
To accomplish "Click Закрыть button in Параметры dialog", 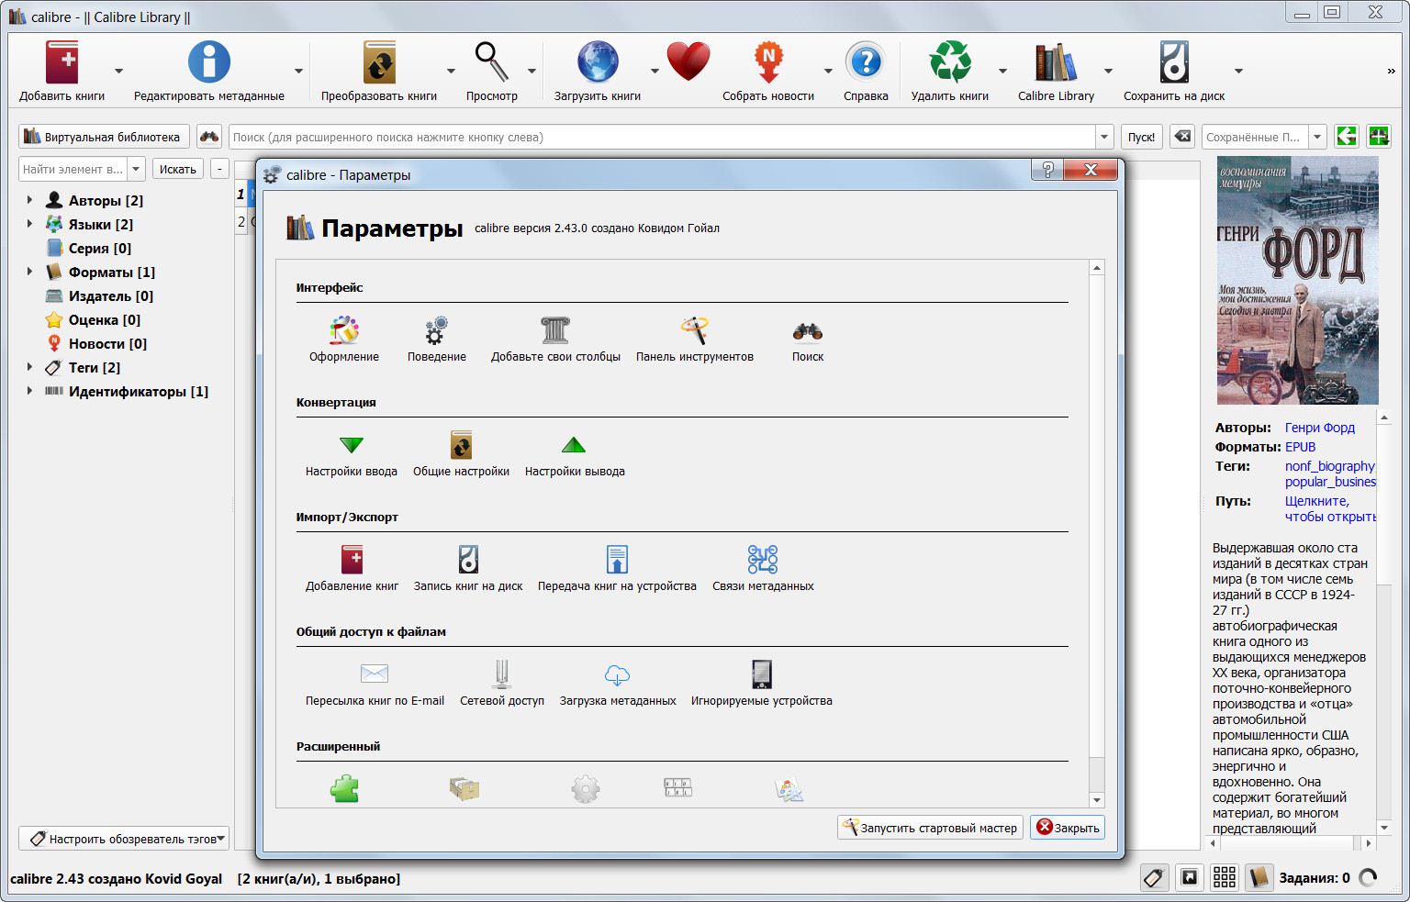I will (1068, 828).
